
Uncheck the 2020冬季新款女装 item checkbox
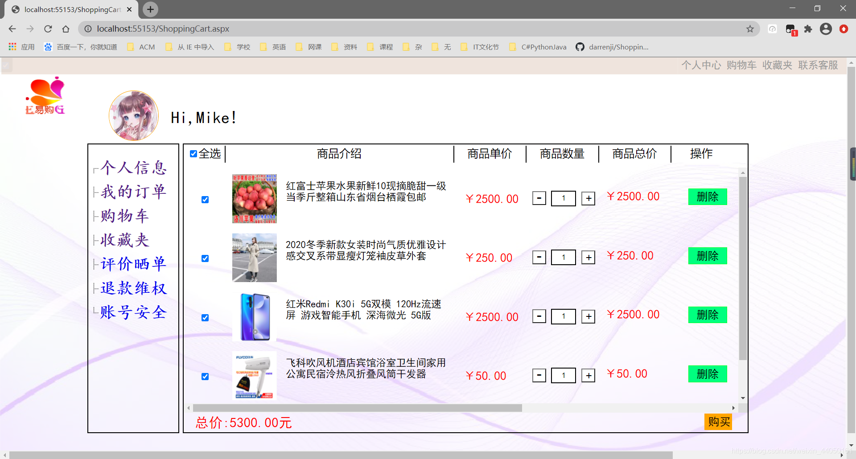205,258
